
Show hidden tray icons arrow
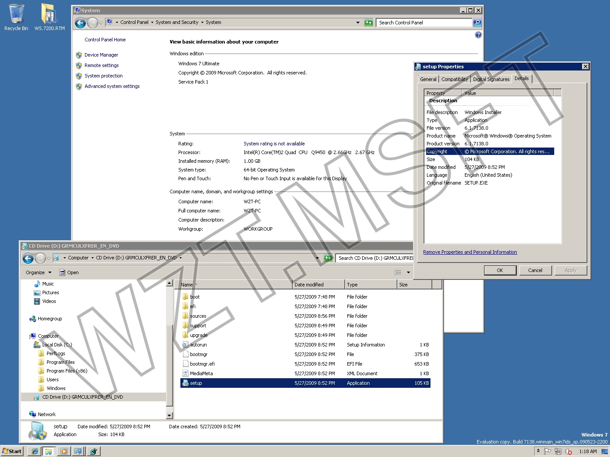pyautogui.click(x=538, y=451)
